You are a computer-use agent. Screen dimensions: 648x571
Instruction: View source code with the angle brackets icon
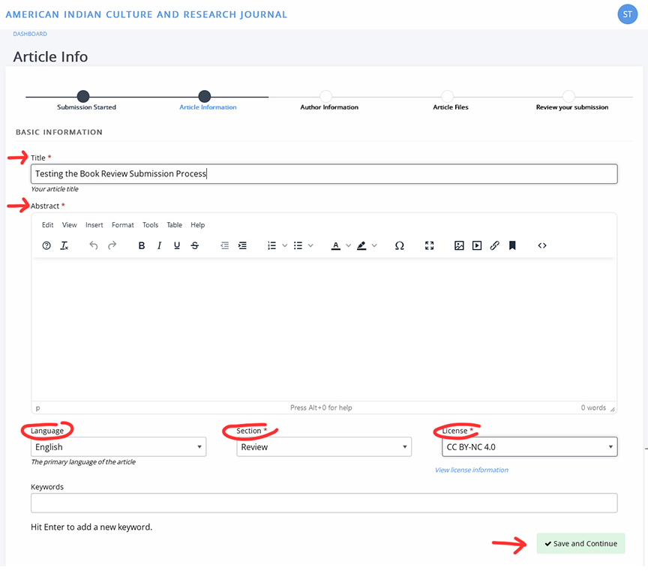(x=542, y=245)
